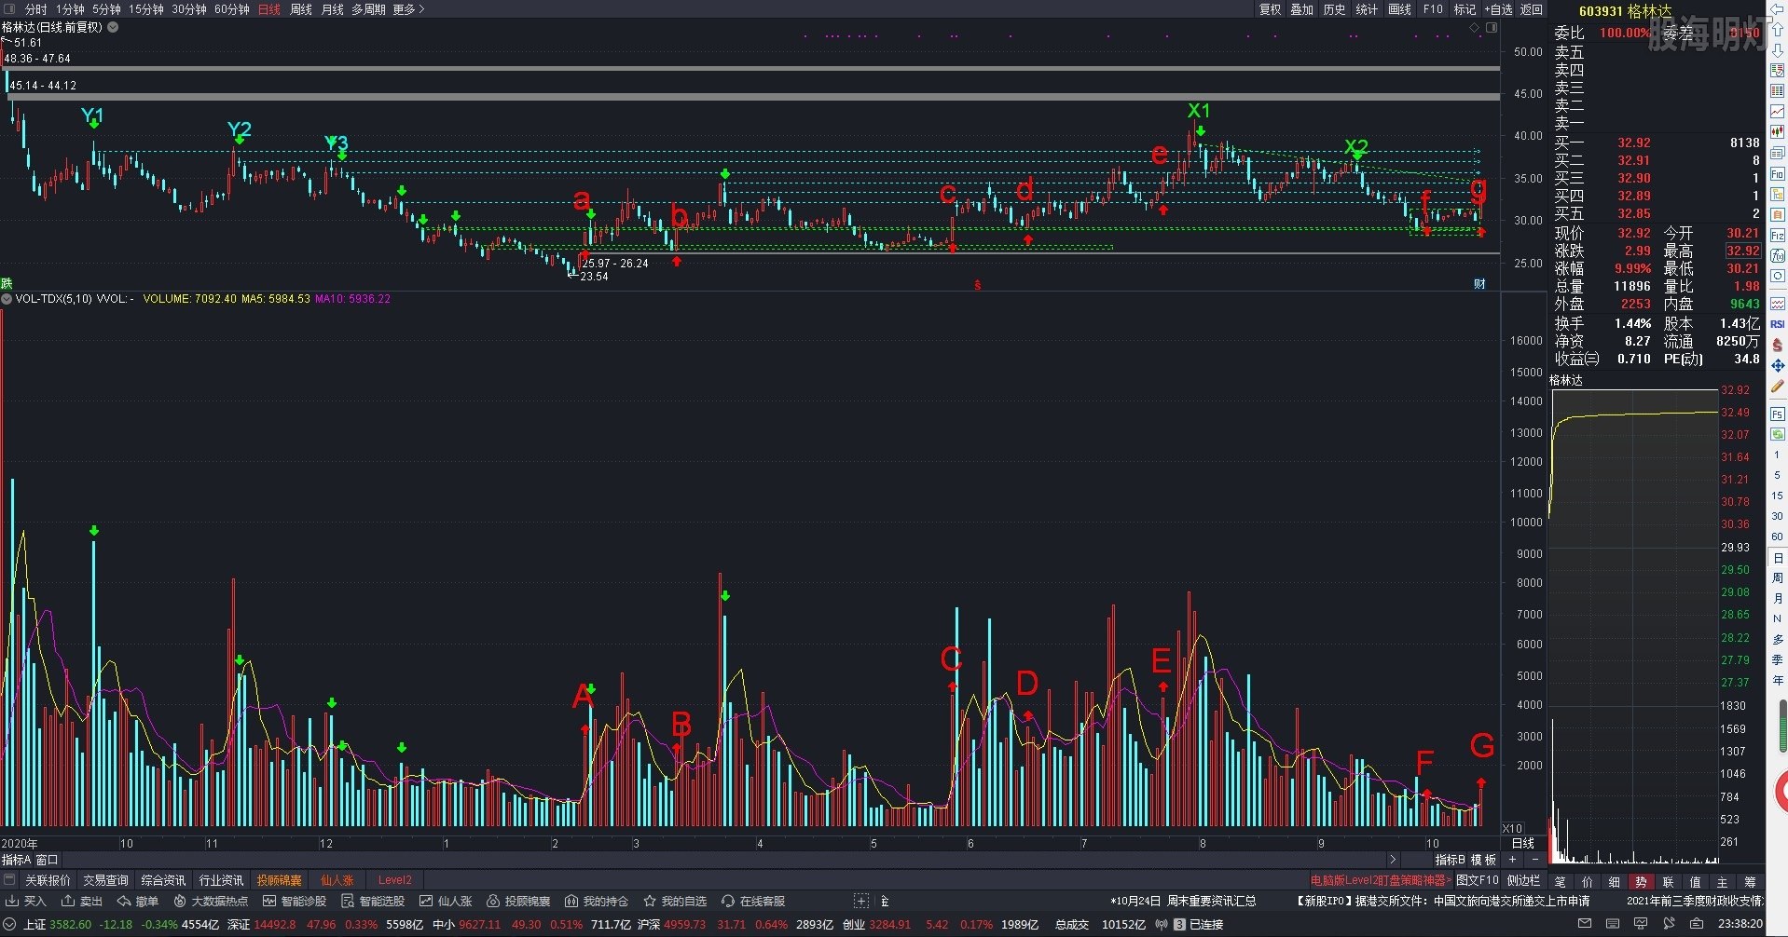Open 我的自选 favorites star icon

coord(675,901)
